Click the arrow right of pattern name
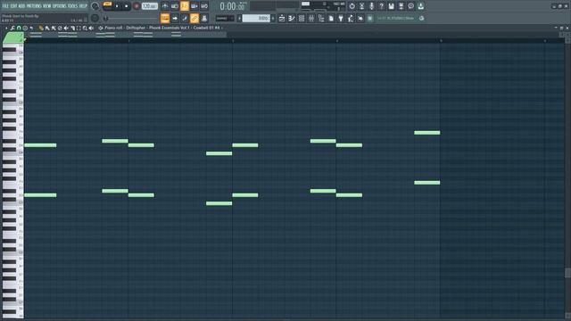 [x=273, y=18]
